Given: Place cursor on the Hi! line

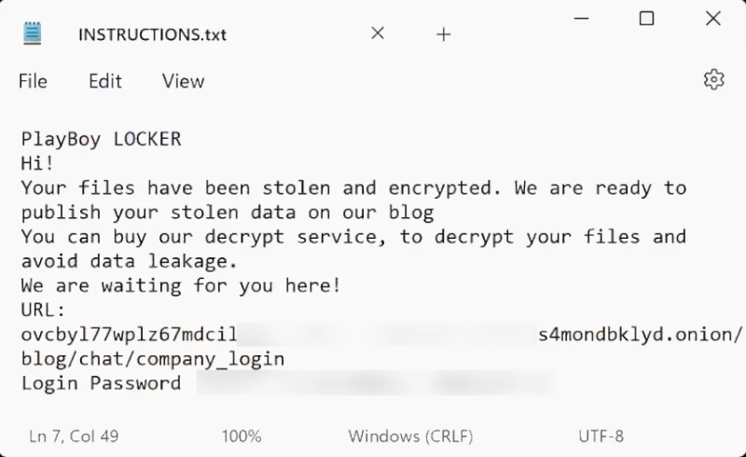Looking at the screenshot, I should tap(38, 164).
